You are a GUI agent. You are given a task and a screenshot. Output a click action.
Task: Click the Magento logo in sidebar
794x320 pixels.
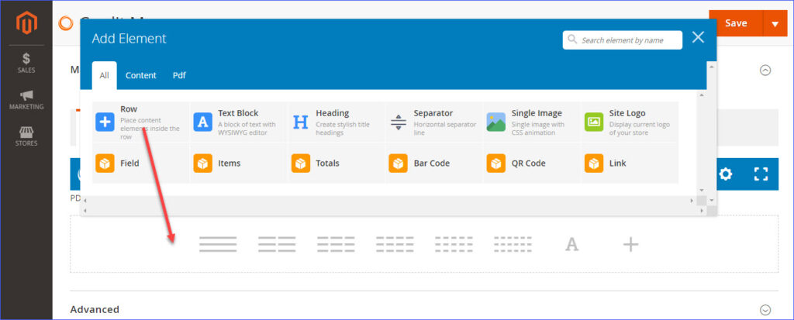(26, 23)
